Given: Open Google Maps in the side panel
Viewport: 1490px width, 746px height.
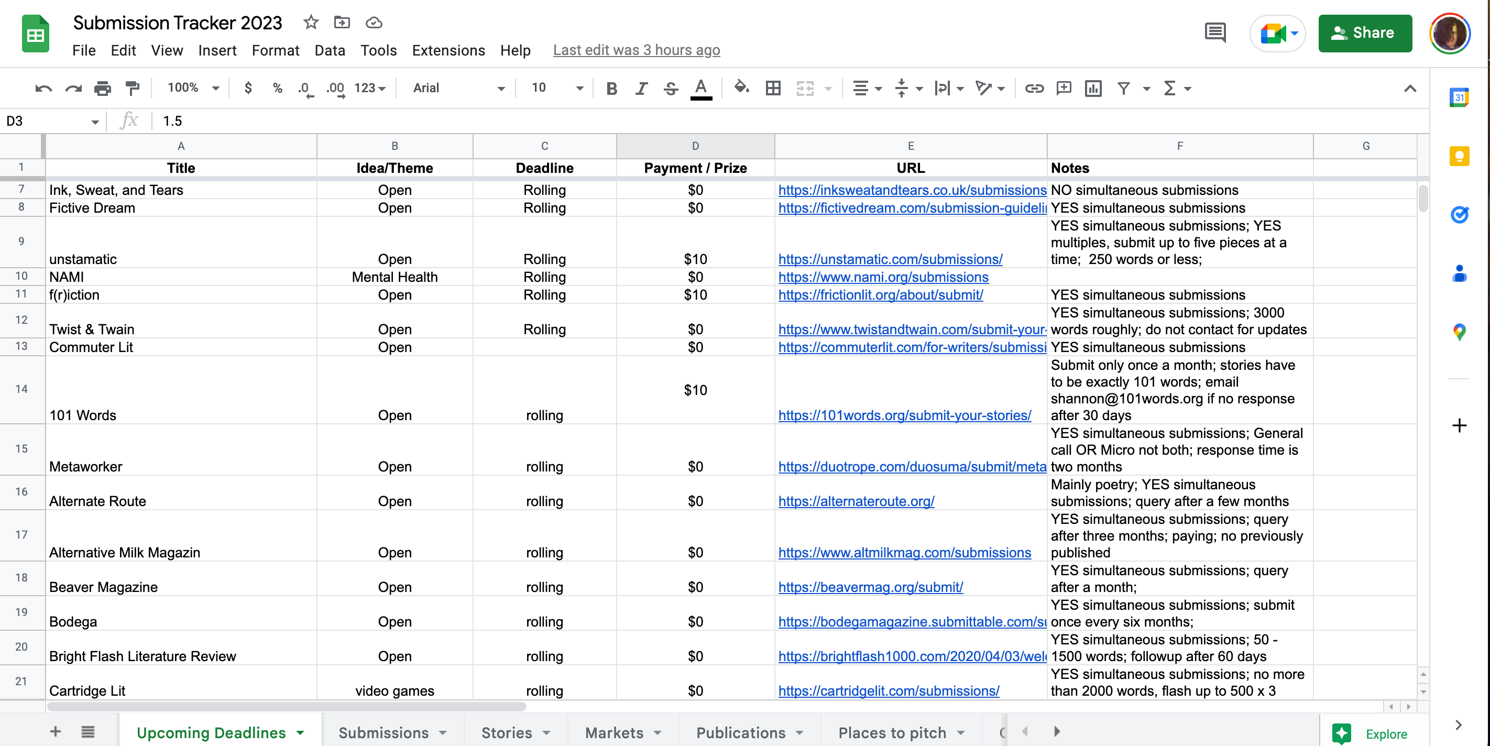Looking at the screenshot, I should 1459,332.
